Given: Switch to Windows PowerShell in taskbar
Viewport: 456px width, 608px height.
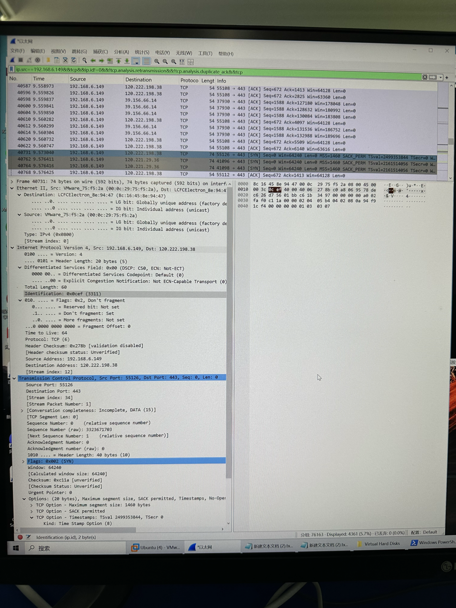Looking at the screenshot, I should coord(432,542).
